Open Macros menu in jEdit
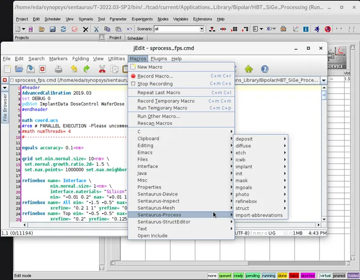This screenshot has height=280, width=360. pyautogui.click(x=138, y=59)
